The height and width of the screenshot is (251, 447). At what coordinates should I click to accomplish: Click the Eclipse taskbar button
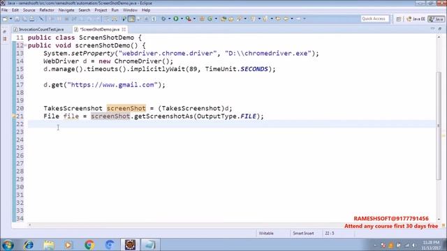(130, 245)
